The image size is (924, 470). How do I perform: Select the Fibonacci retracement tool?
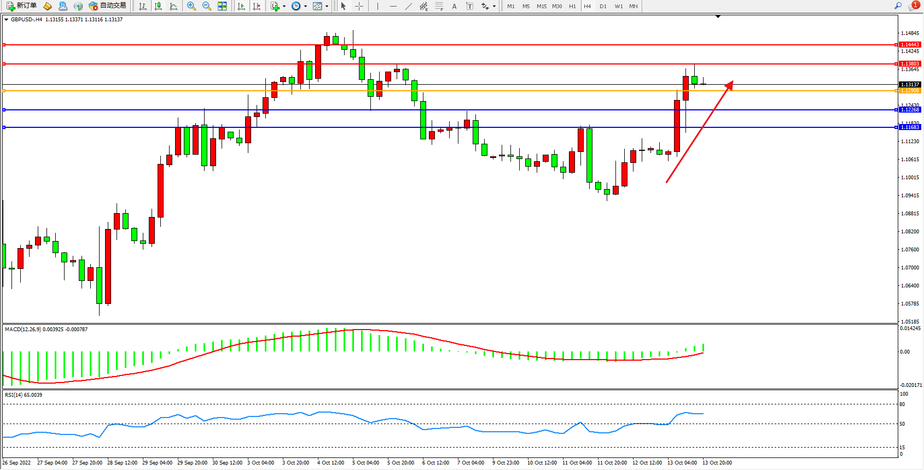439,6
